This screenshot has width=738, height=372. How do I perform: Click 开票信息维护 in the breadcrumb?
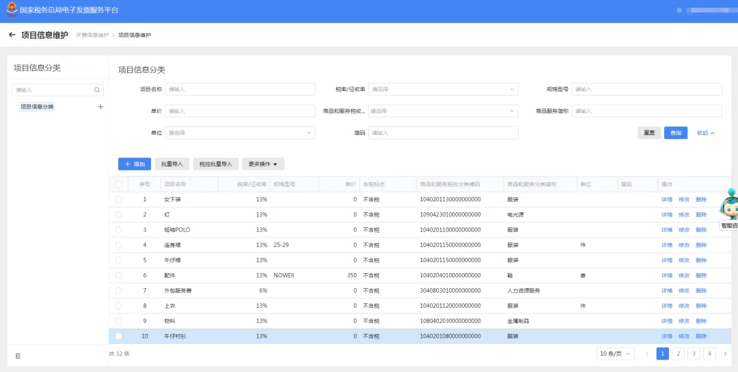click(92, 35)
